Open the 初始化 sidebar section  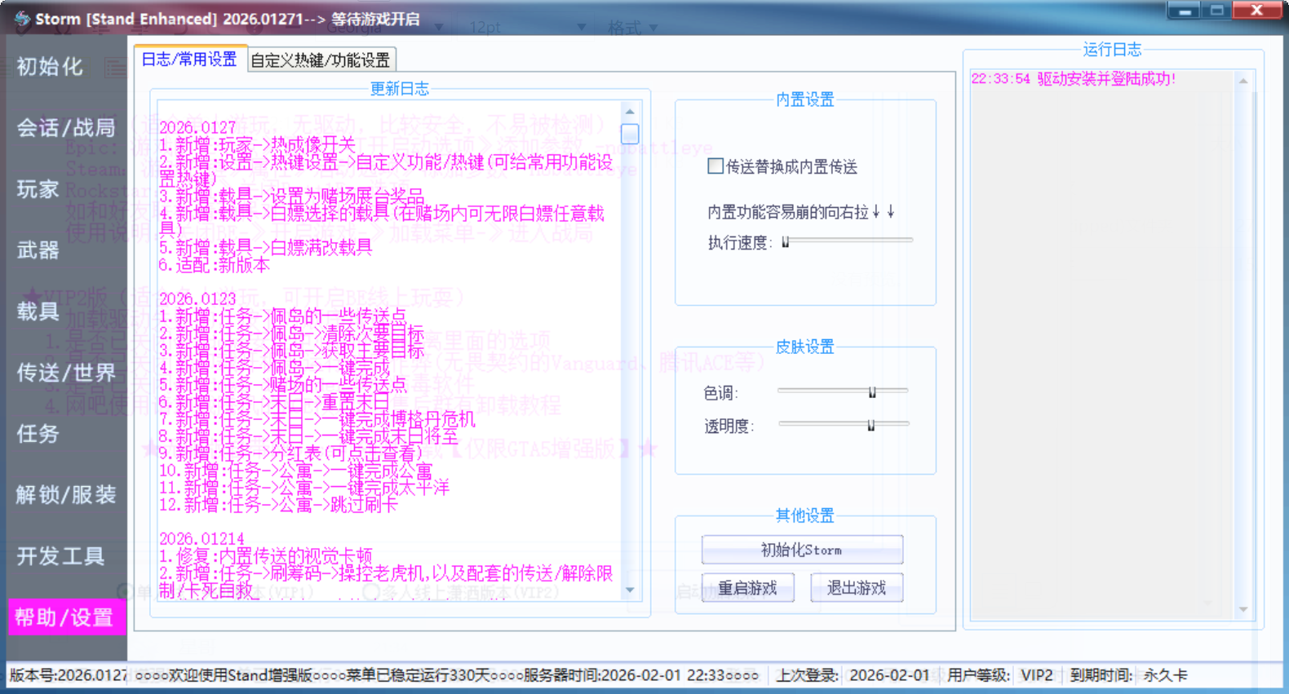point(50,67)
